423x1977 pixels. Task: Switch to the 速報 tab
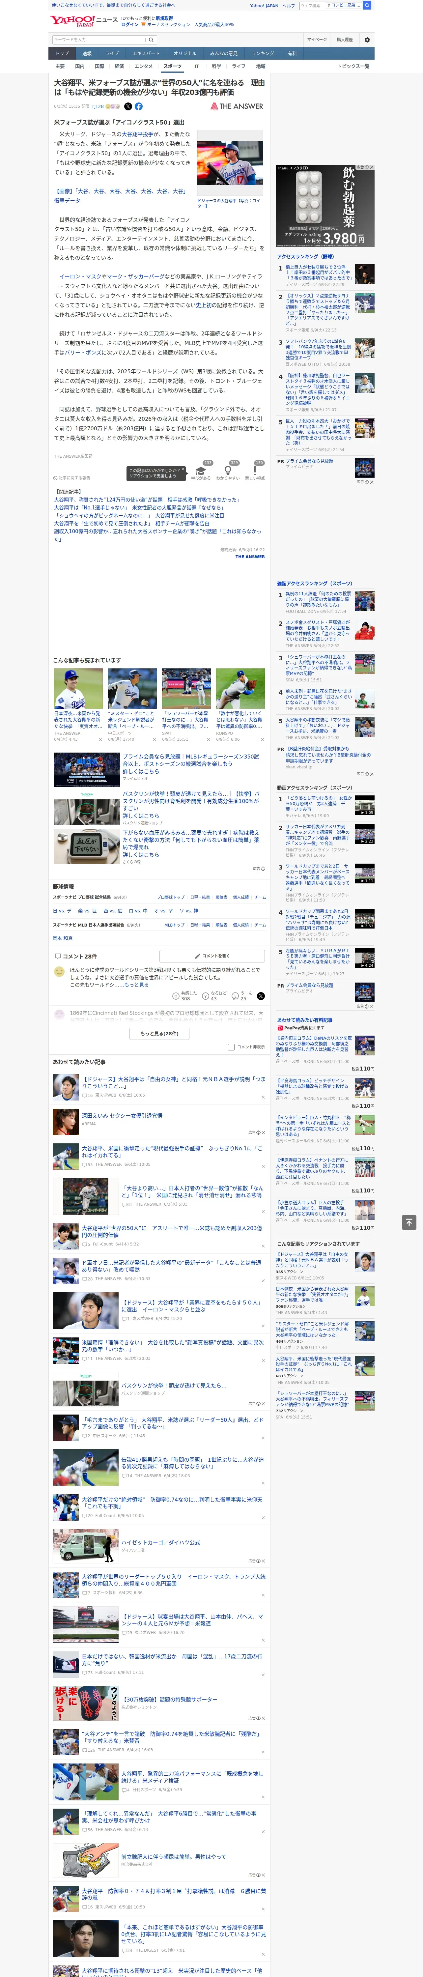[x=87, y=54]
